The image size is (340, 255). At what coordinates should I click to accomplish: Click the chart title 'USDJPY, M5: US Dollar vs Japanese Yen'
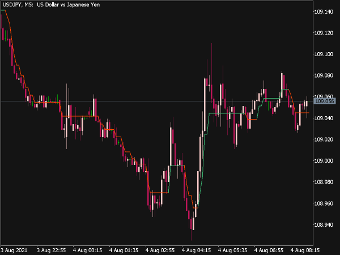51,5
